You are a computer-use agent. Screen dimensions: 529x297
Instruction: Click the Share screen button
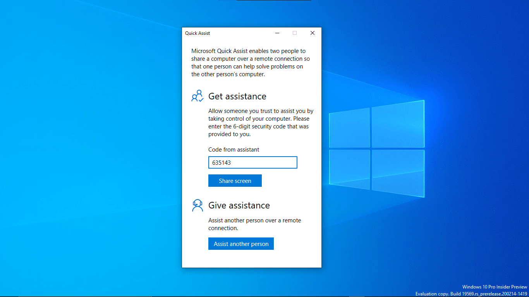tap(235, 181)
